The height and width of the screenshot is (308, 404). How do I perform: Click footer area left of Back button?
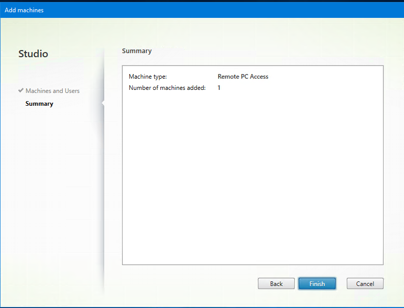coord(189,283)
